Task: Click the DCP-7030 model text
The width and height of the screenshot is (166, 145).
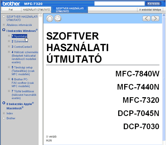Action: click(141, 126)
